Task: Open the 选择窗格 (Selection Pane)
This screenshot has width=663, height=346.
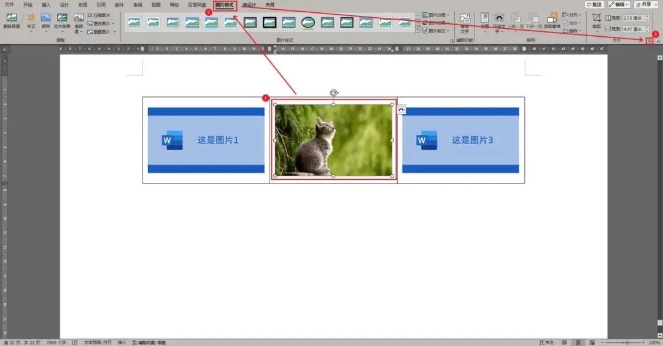Action: click(x=552, y=21)
